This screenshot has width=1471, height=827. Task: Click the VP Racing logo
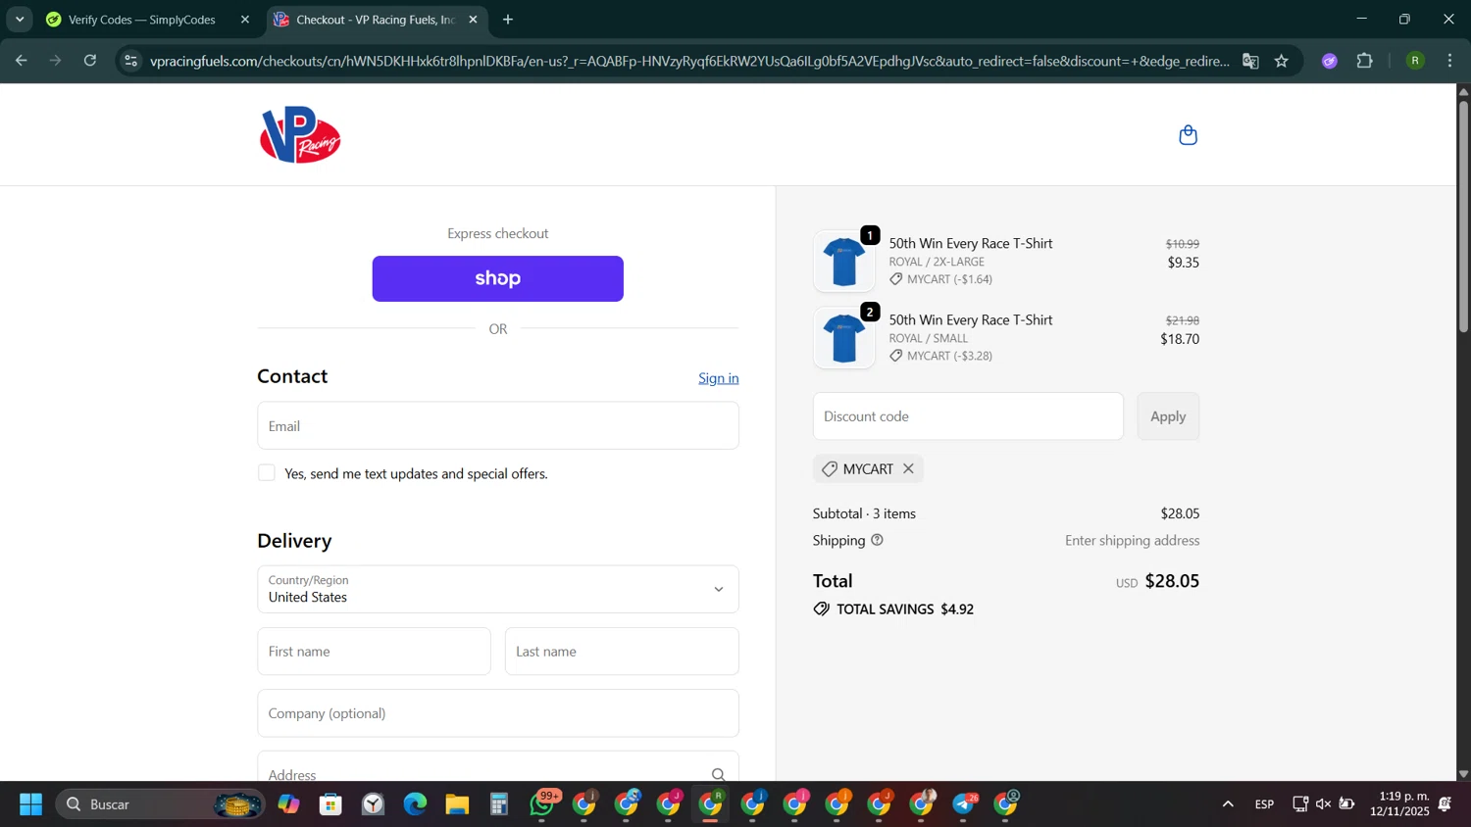click(x=300, y=135)
